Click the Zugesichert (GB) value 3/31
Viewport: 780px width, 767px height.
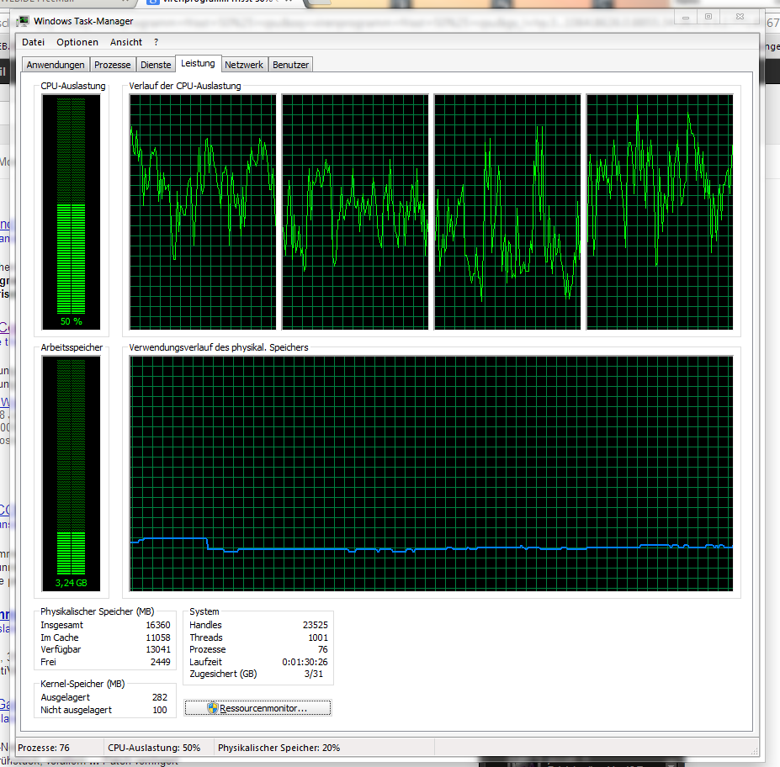coord(314,674)
